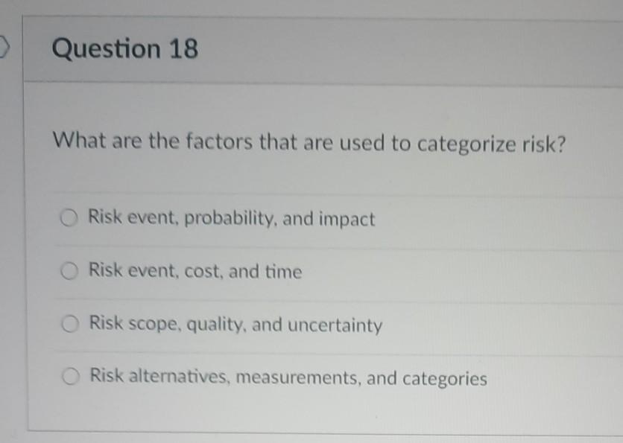Viewport: 623px width, 443px height.
Task: Click the answer row mentioning "uncertainty"
Action: pyautogui.click(x=235, y=325)
